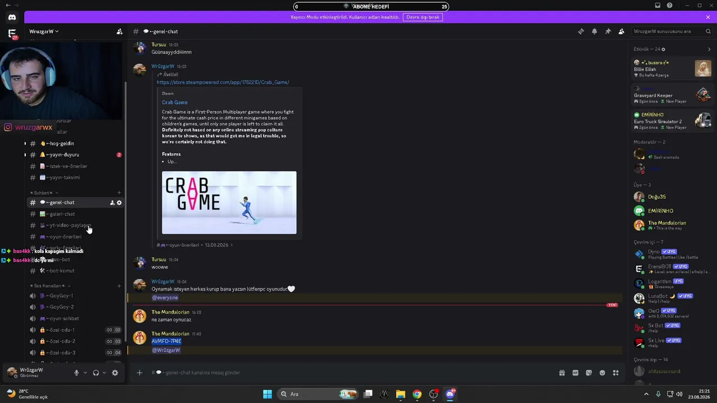
Task: Search the WruzgarW server field
Action: pyautogui.click(x=672, y=31)
